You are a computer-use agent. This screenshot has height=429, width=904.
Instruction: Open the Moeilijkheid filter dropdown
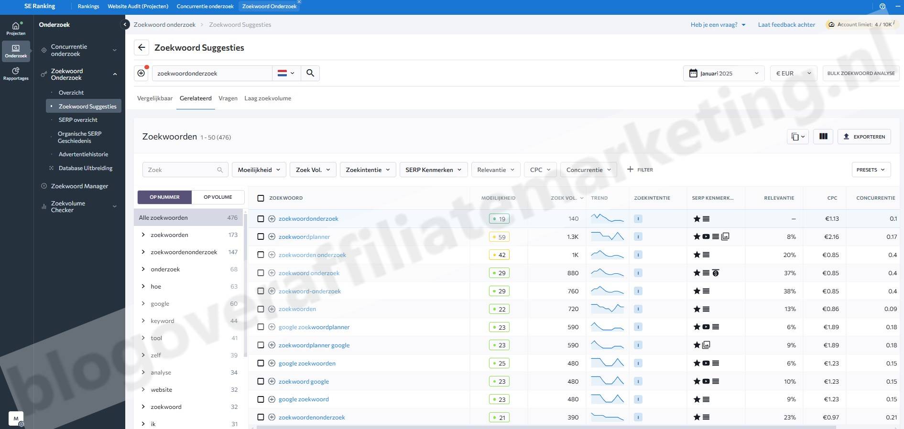click(x=259, y=170)
